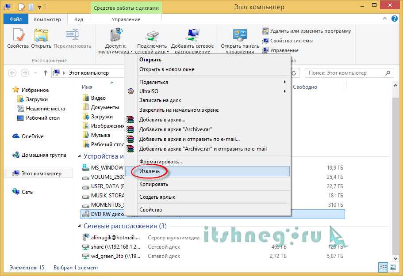
Task: Open Доступ к мультимедиа dropdown arrow
Action: point(131,52)
